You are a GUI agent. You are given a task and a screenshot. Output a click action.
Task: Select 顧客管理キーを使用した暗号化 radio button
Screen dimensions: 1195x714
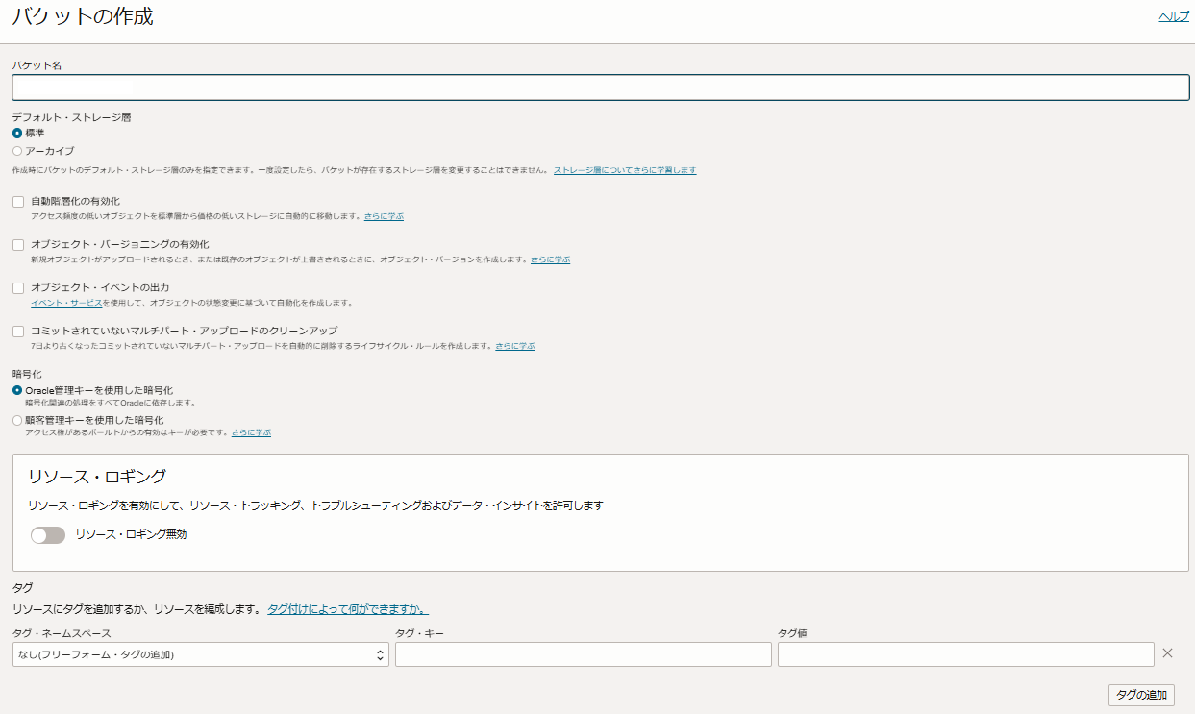pyautogui.click(x=17, y=420)
